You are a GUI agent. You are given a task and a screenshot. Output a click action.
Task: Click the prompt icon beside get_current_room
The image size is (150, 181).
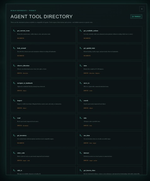14,30
